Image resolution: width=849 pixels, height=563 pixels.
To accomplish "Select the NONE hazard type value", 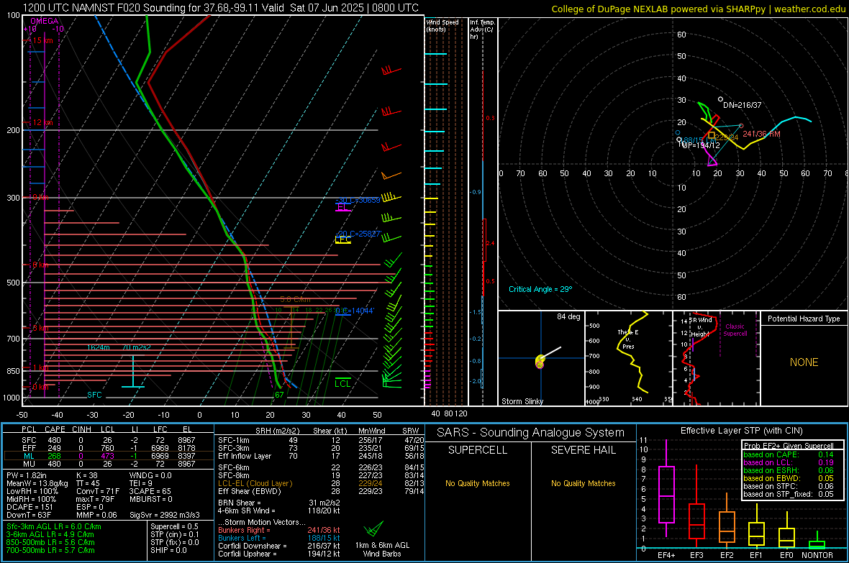I will [804, 362].
